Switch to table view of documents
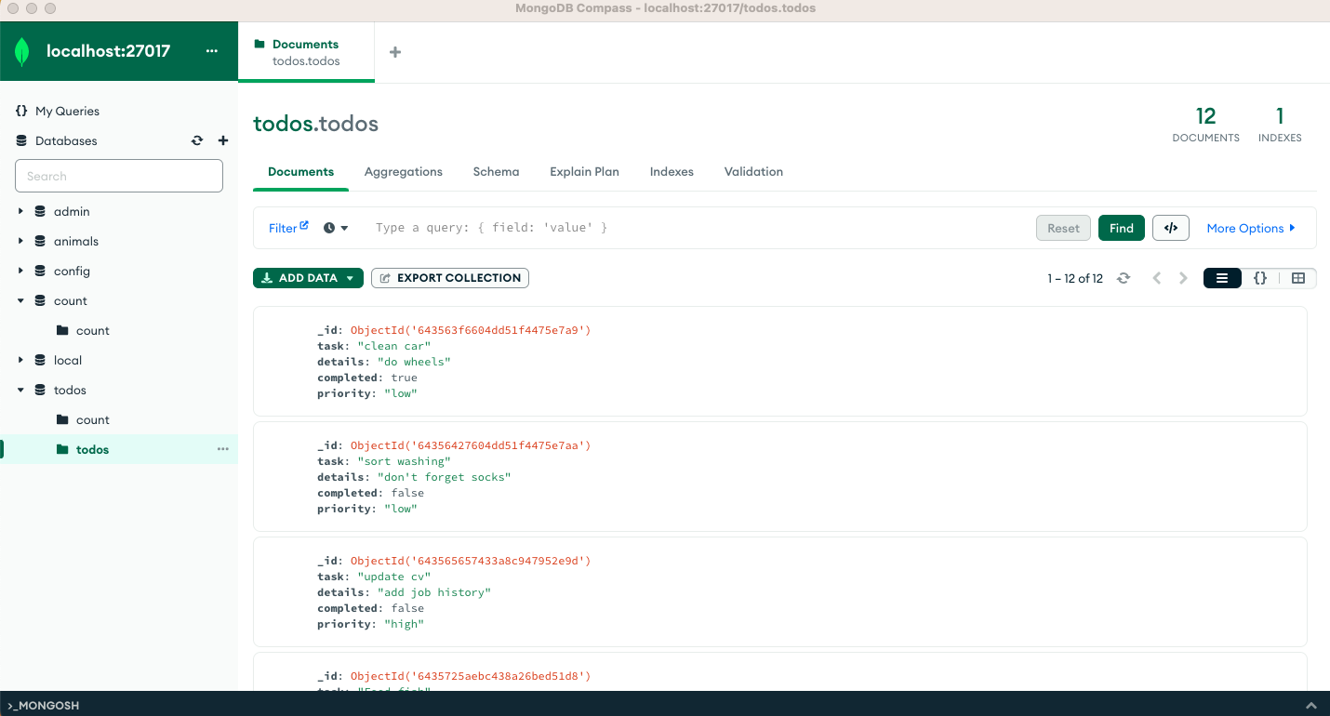 point(1298,278)
